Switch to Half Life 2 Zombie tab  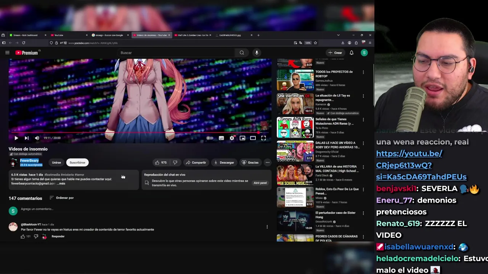pyautogui.click(x=193, y=35)
